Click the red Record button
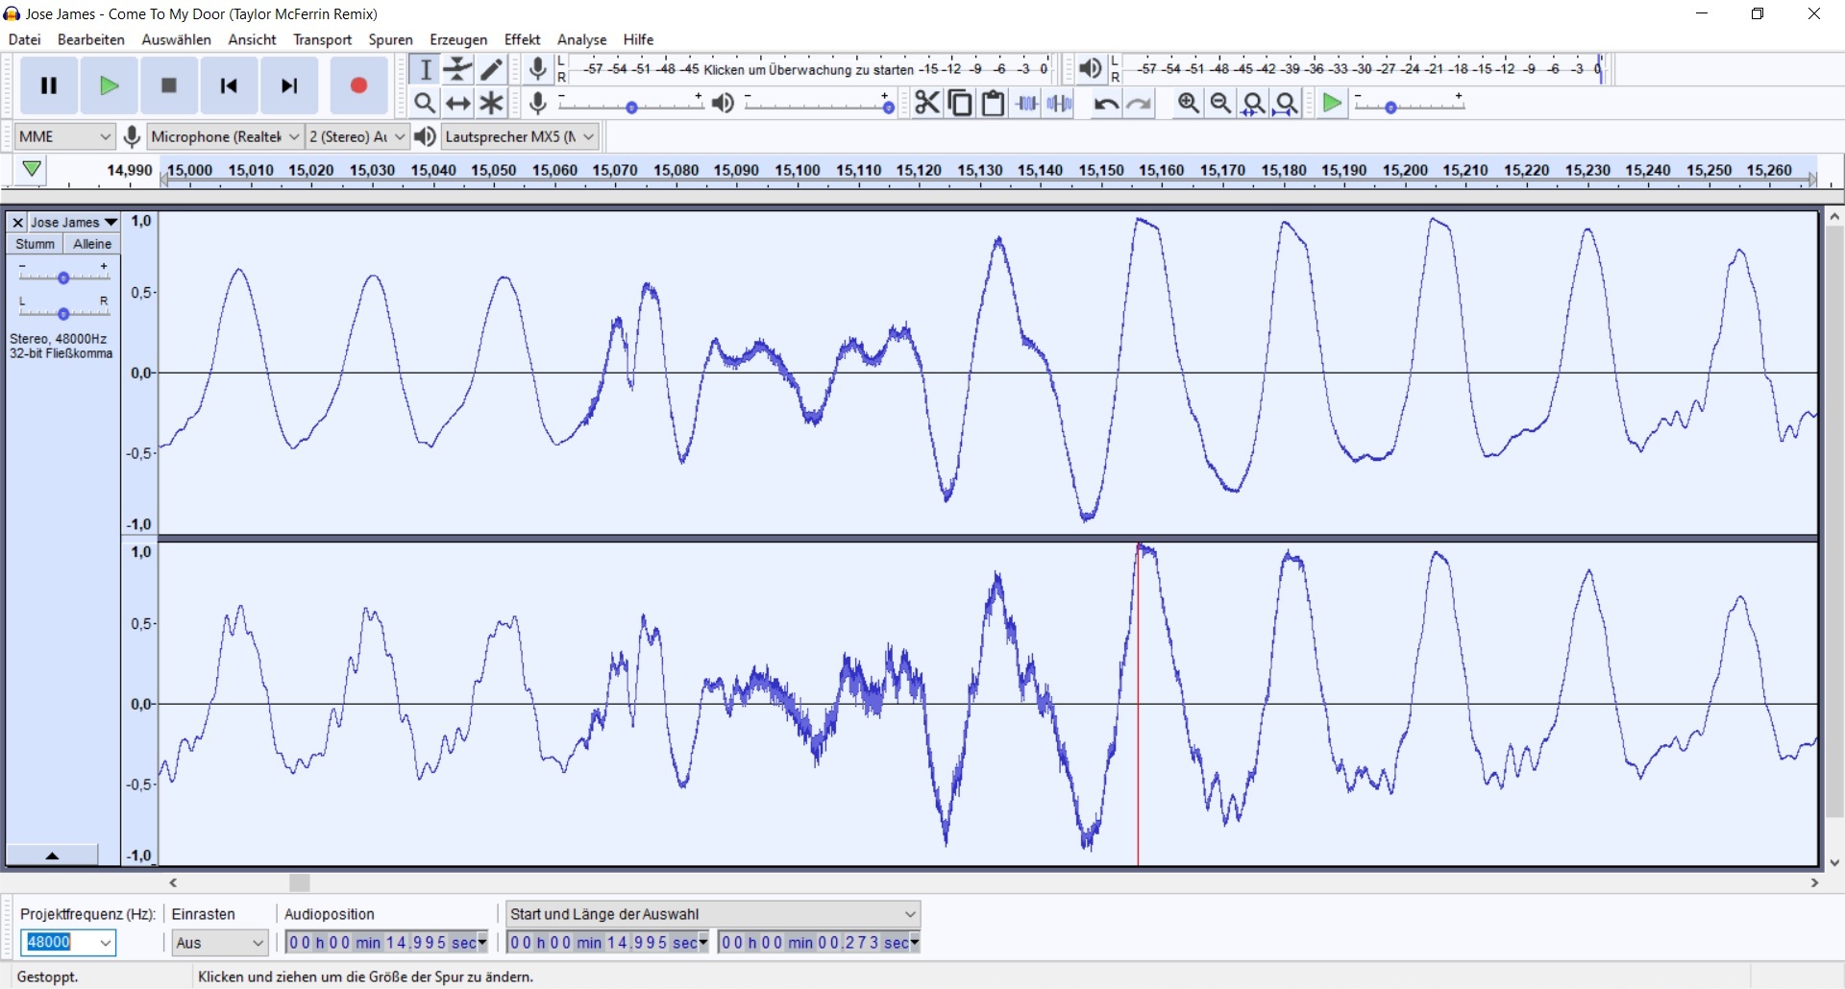The image size is (1845, 989). click(x=358, y=85)
